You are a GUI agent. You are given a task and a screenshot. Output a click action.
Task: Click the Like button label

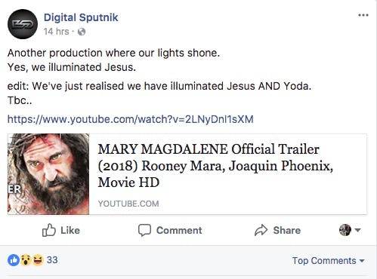(70, 230)
